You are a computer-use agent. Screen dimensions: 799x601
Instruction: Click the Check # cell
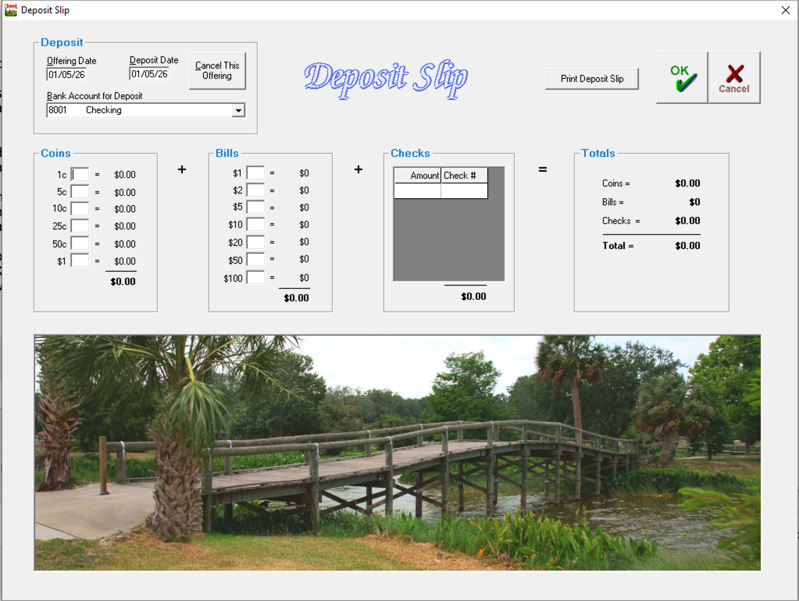464,191
